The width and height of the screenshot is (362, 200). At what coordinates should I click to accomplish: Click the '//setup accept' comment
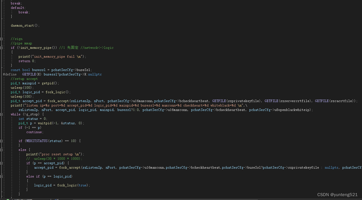click(24, 79)
